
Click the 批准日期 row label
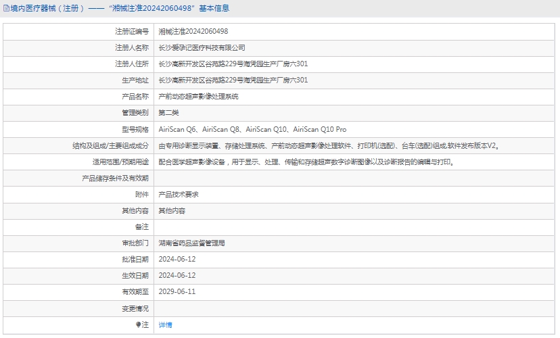point(135,260)
